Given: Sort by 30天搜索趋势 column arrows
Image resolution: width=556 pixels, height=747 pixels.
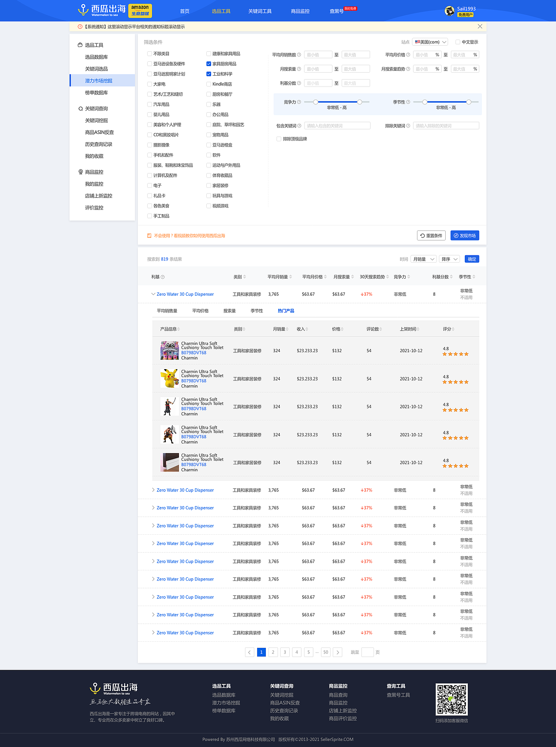Looking at the screenshot, I should (x=387, y=277).
